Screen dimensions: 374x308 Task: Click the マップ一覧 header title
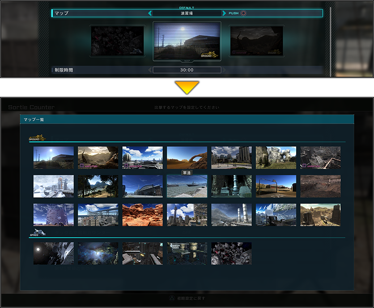(x=34, y=120)
